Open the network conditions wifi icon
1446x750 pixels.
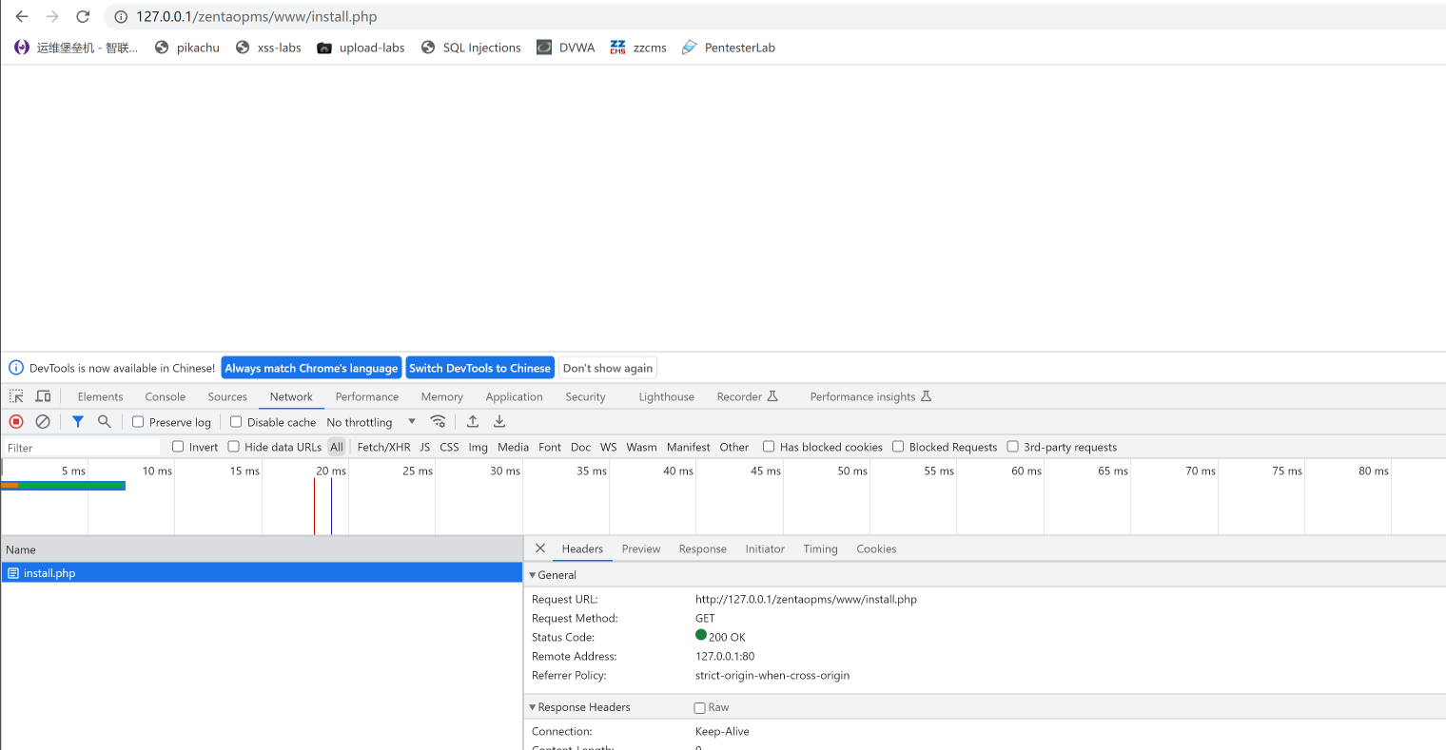[x=438, y=422]
